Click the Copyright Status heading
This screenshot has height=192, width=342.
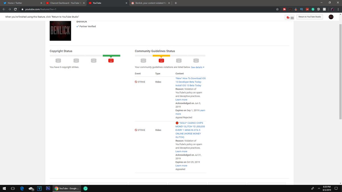(61, 51)
